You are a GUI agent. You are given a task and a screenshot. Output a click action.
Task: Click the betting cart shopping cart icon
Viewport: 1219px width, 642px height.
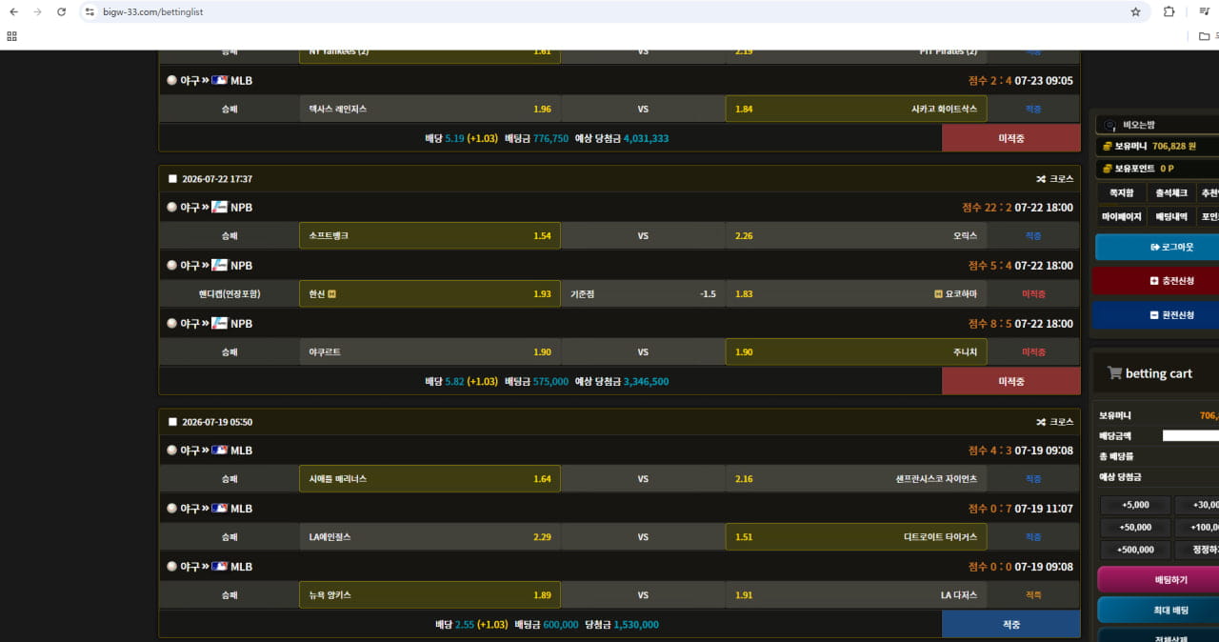click(1114, 373)
